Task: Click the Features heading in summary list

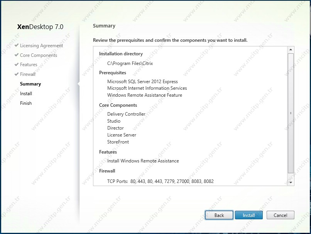Action: pyautogui.click(x=108, y=152)
